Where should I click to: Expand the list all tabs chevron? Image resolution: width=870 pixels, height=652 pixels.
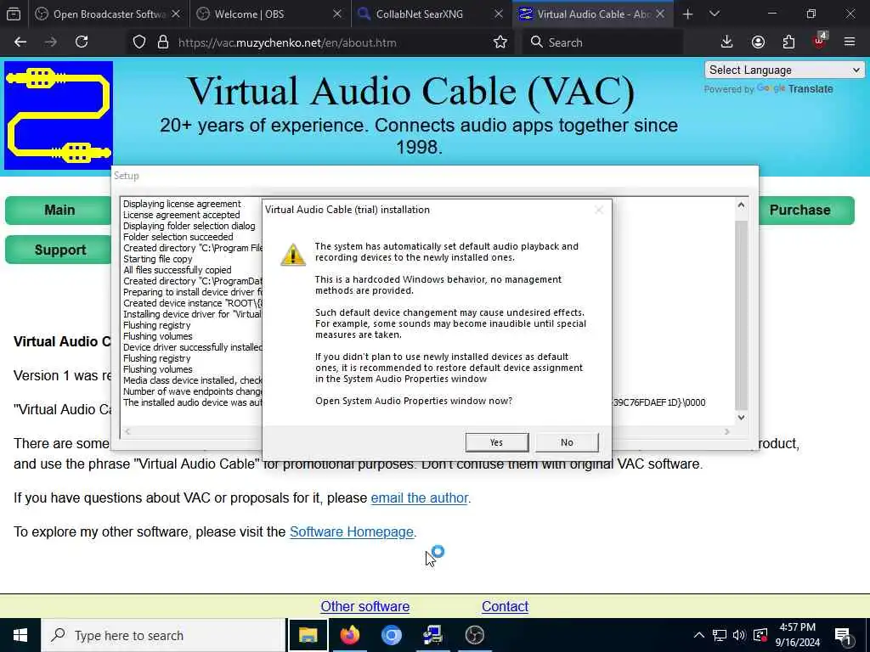coord(714,14)
